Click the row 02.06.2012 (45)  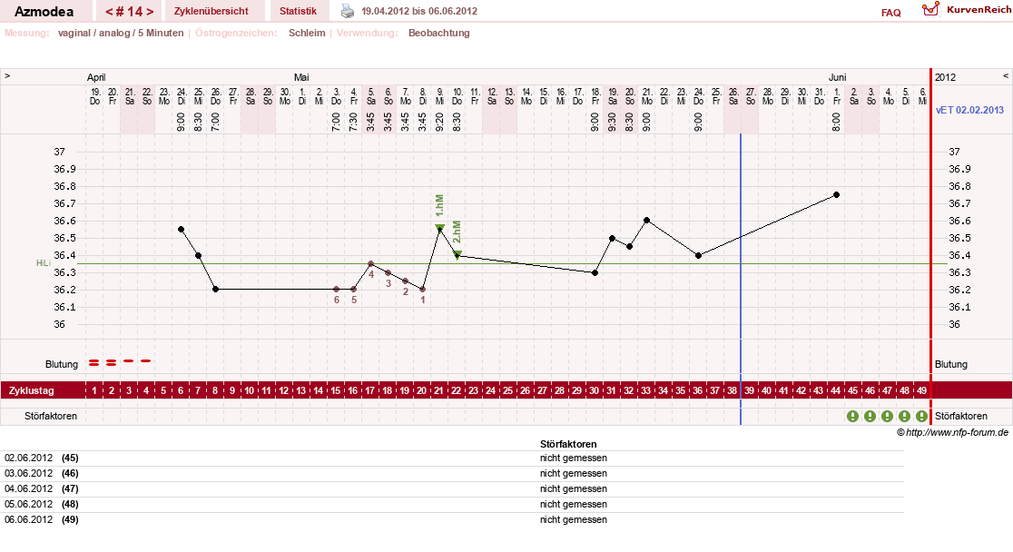click(452, 458)
